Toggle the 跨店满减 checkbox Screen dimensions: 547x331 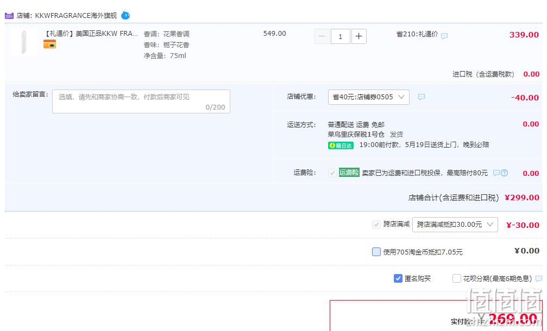click(x=376, y=225)
